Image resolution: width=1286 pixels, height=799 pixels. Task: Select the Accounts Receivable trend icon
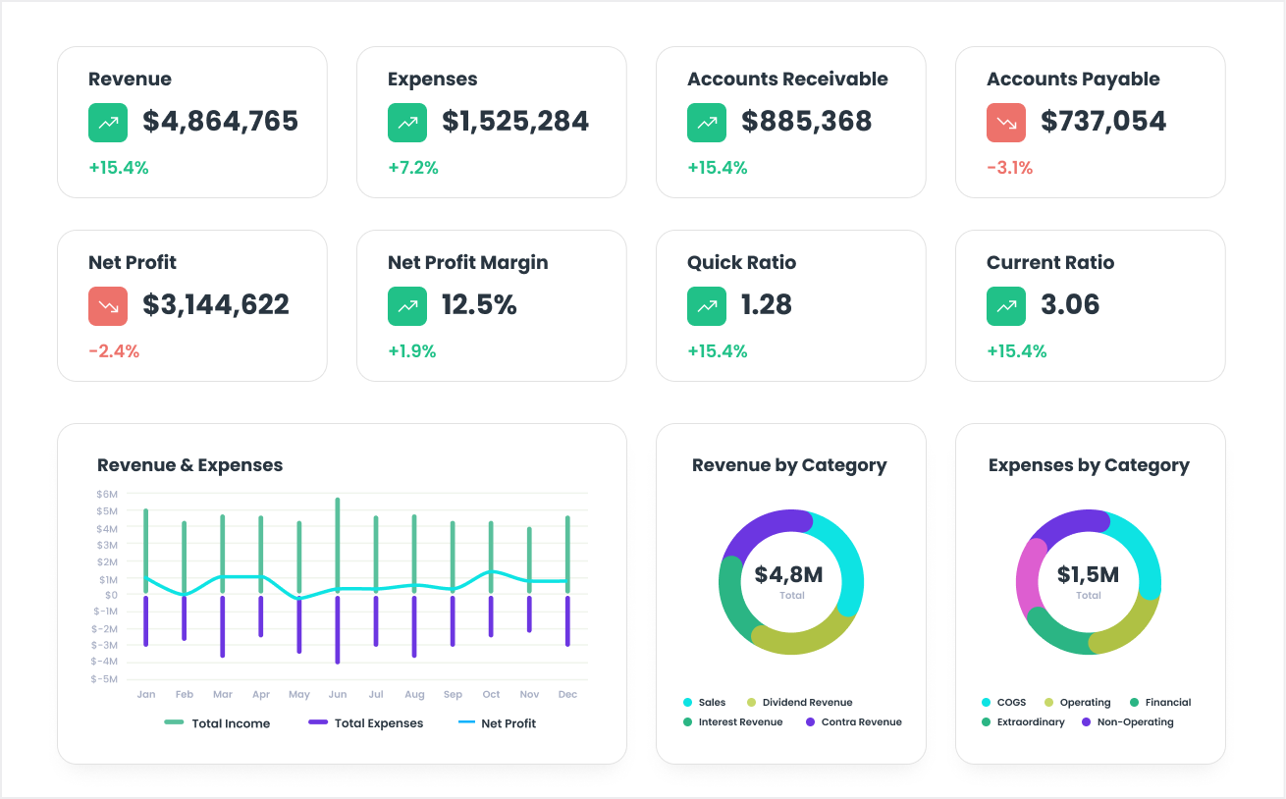point(706,122)
